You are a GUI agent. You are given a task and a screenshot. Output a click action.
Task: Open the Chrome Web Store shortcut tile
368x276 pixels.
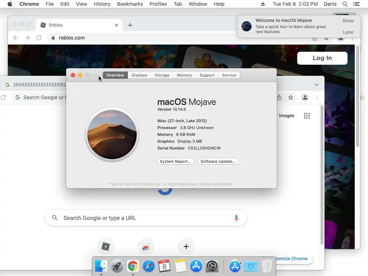click(x=146, y=247)
